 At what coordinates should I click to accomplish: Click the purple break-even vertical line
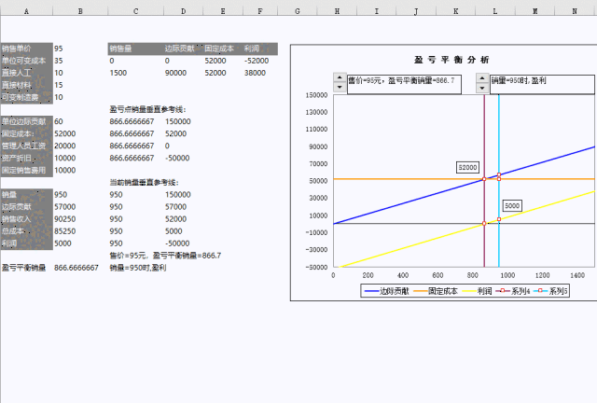(484, 133)
